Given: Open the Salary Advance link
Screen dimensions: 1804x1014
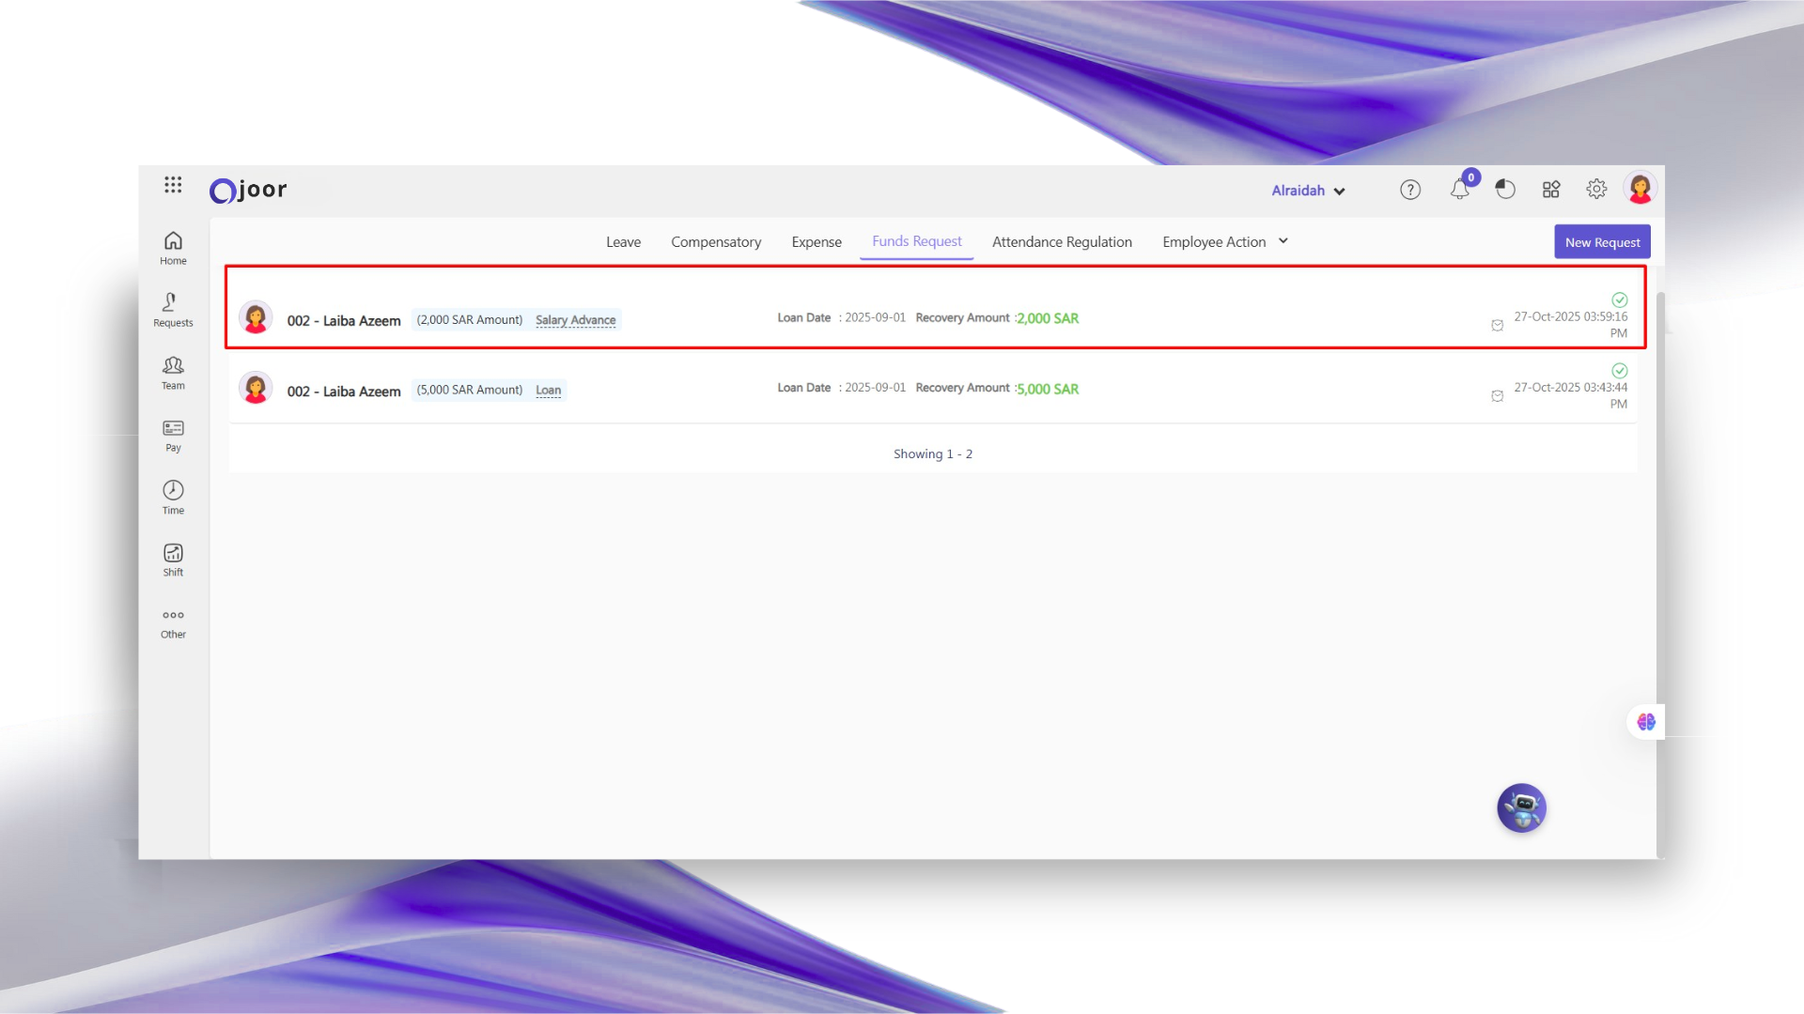Looking at the screenshot, I should point(575,320).
